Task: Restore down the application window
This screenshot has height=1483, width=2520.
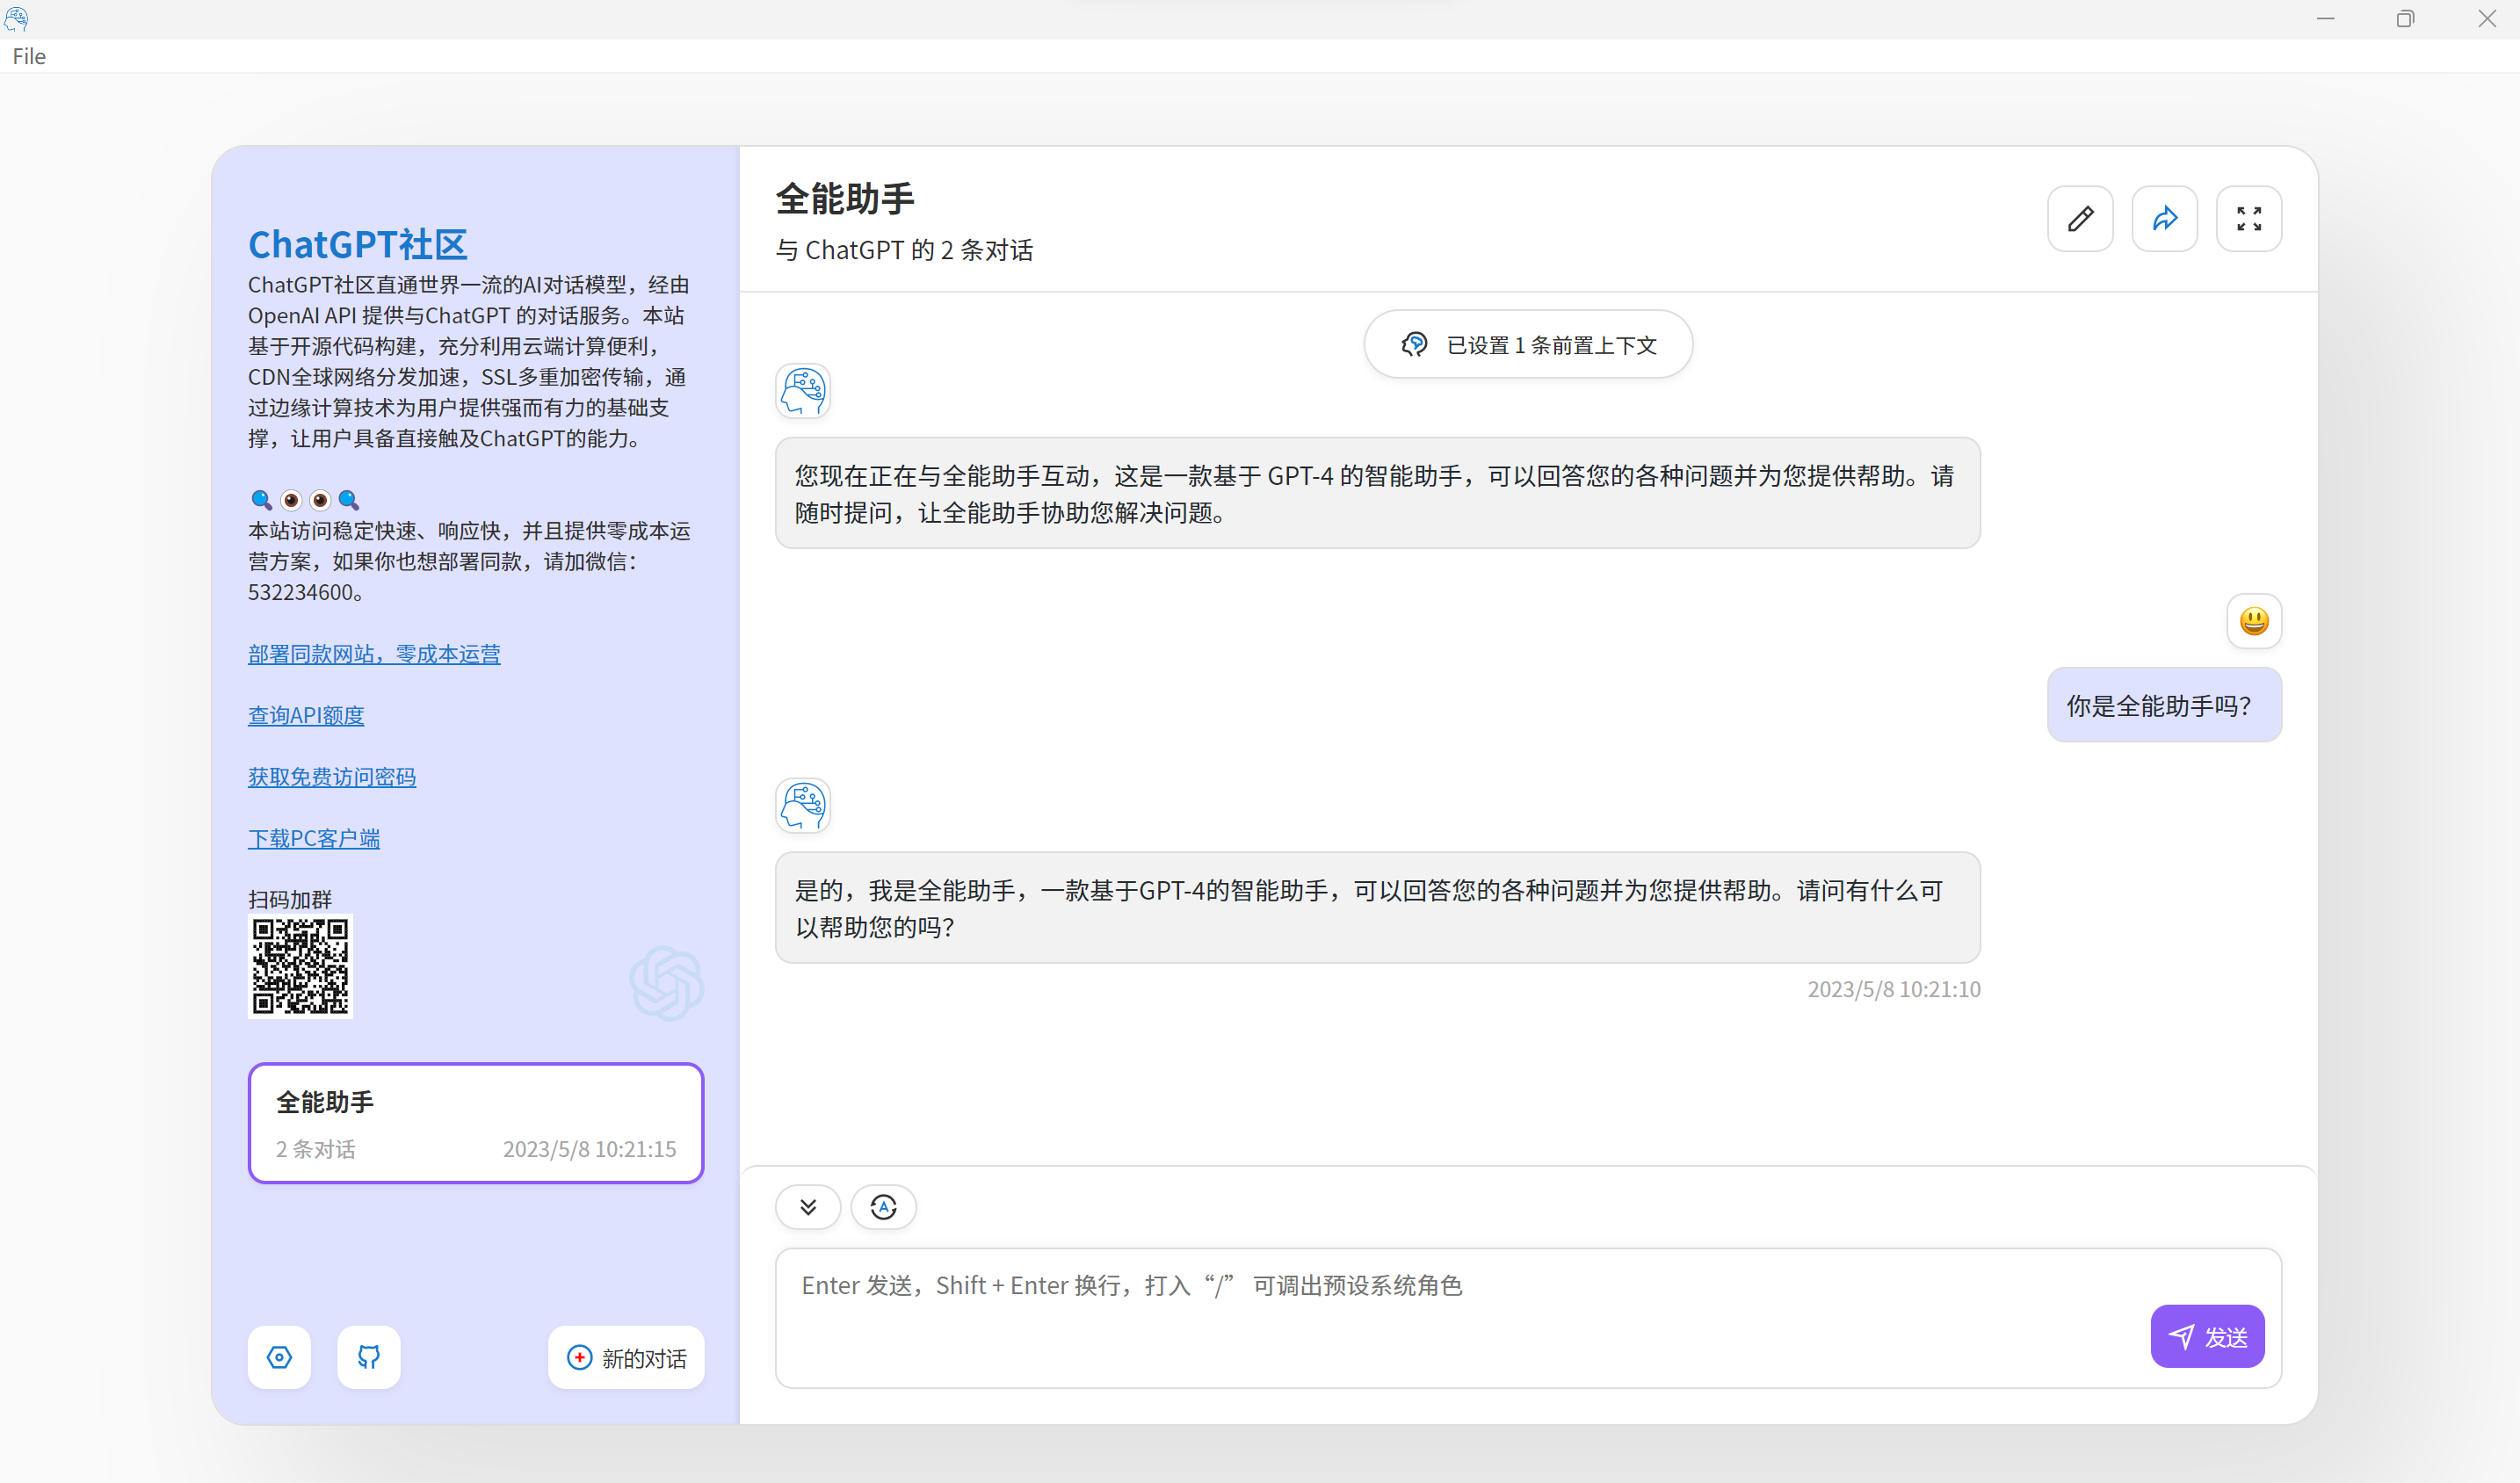Action: click(x=2405, y=18)
